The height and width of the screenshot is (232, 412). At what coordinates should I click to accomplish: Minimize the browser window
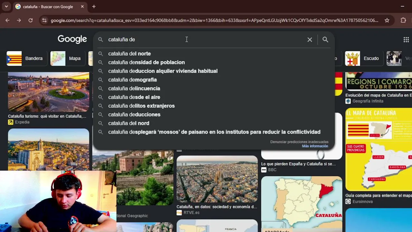402,6
